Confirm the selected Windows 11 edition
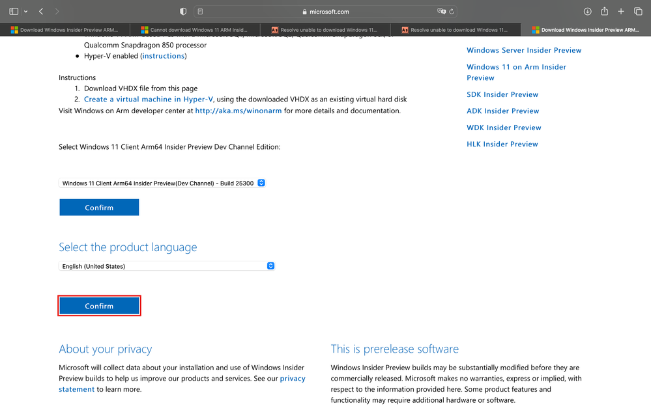The height and width of the screenshot is (406, 651). point(99,208)
